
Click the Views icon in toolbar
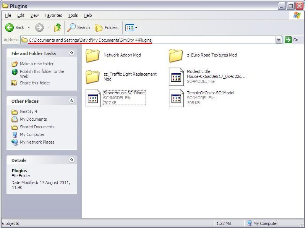point(130,27)
